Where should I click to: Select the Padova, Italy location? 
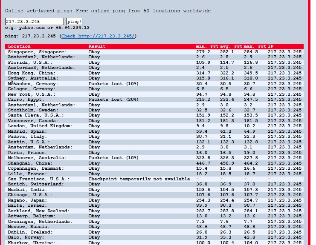(27, 137)
